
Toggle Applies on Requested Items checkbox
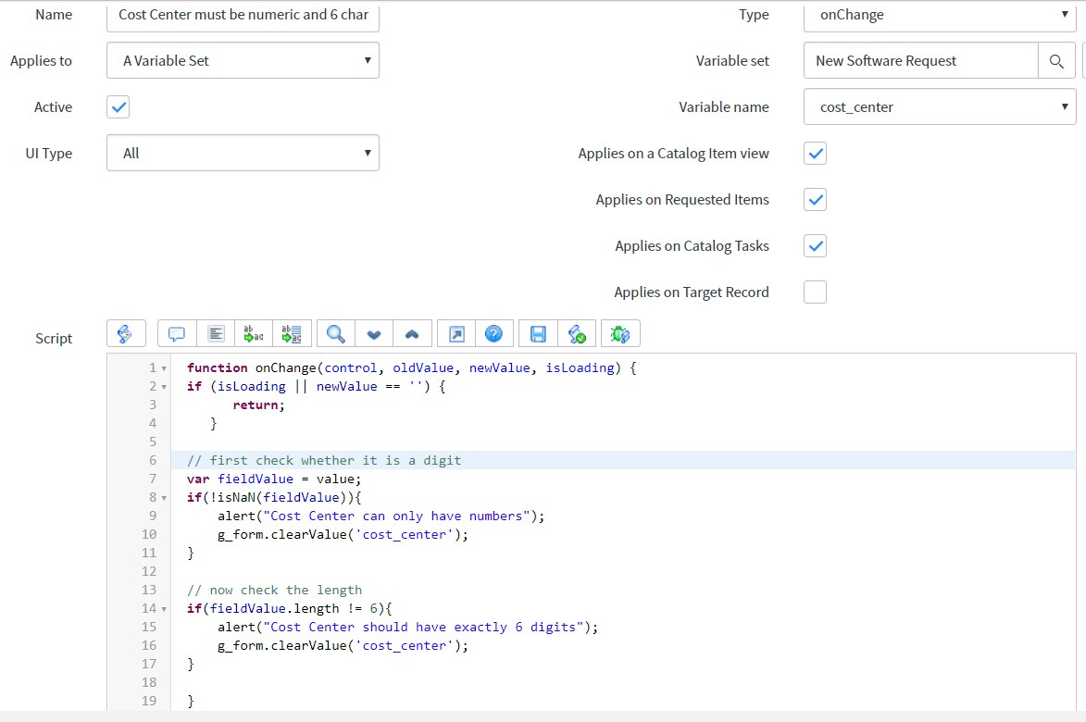[815, 199]
